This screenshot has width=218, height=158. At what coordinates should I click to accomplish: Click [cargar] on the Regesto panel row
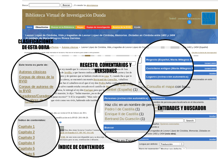[x=208, y=63]
